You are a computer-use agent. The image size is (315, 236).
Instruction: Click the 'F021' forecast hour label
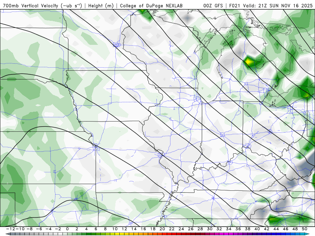pyautogui.click(x=235, y=6)
